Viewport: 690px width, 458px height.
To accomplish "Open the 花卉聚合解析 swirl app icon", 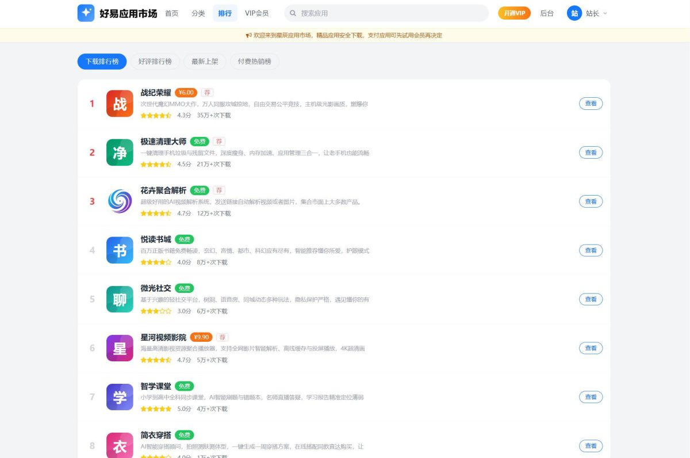I will (x=120, y=201).
